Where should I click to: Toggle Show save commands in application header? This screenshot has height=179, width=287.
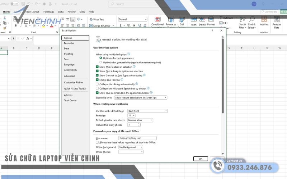pos(97,93)
